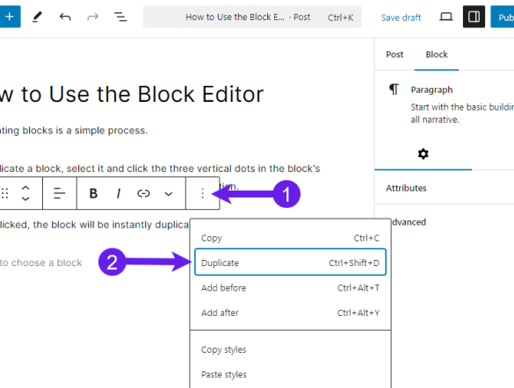
Task: Open the Document Overview list icon
Action: [x=120, y=17]
